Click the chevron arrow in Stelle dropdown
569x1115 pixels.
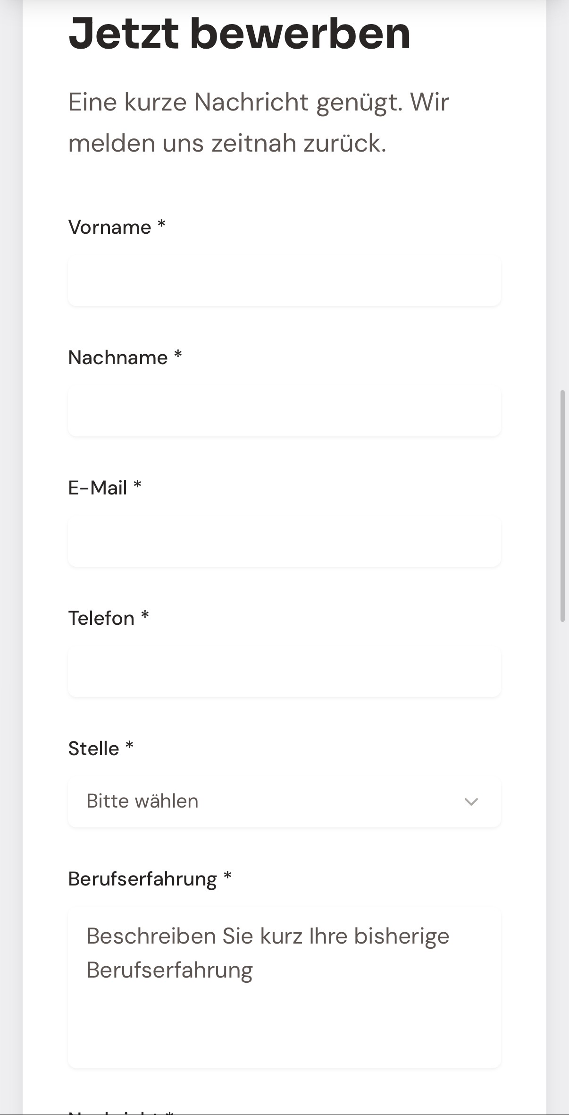tap(471, 802)
